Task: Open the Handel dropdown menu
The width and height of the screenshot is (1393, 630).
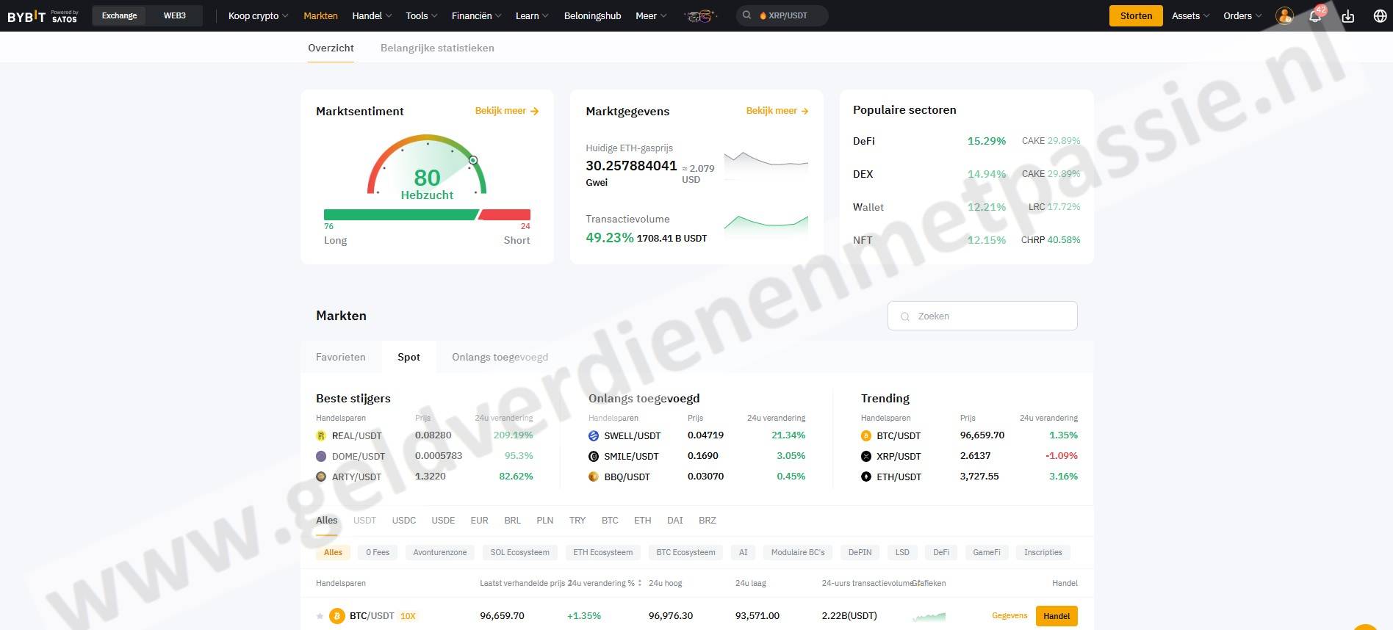Action: coord(372,15)
